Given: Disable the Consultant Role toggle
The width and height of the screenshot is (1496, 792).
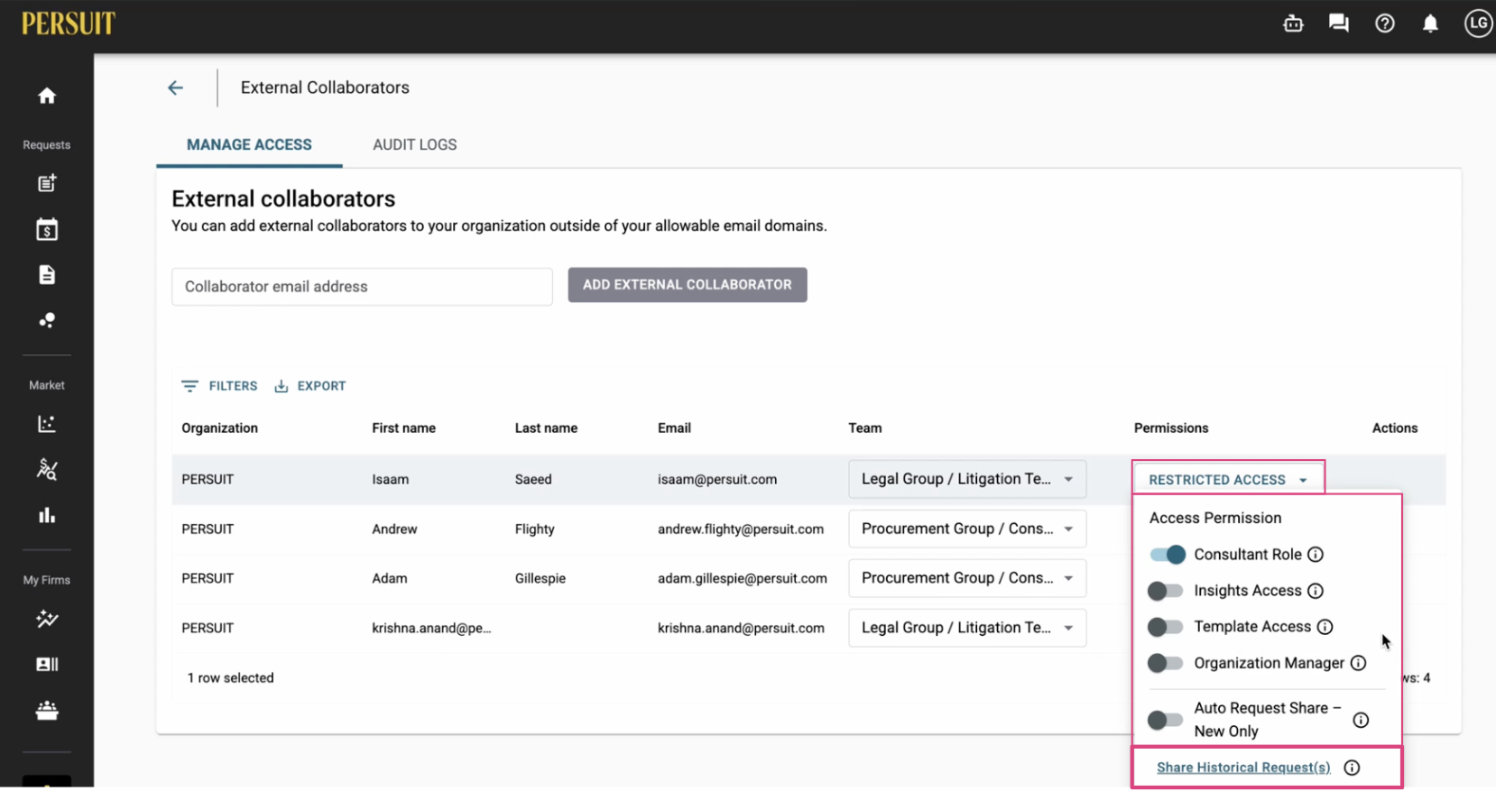Looking at the screenshot, I should (x=1167, y=555).
